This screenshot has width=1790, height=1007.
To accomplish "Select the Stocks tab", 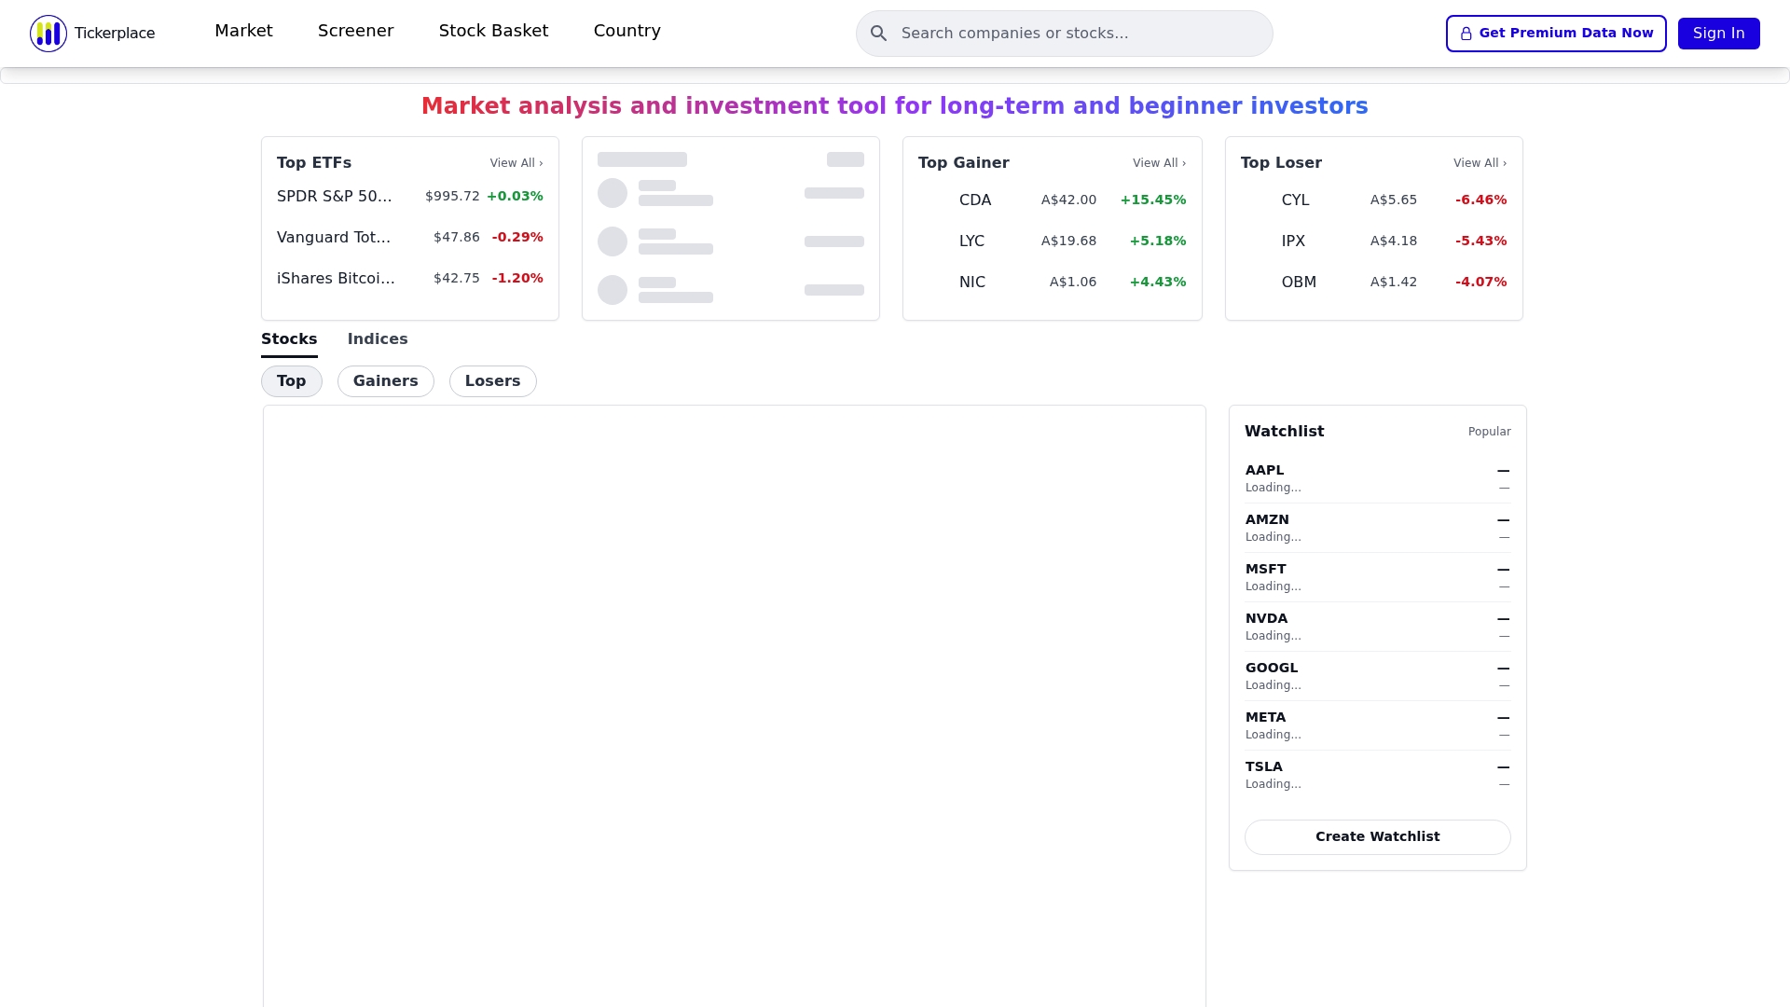I will click(x=289, y=339).
